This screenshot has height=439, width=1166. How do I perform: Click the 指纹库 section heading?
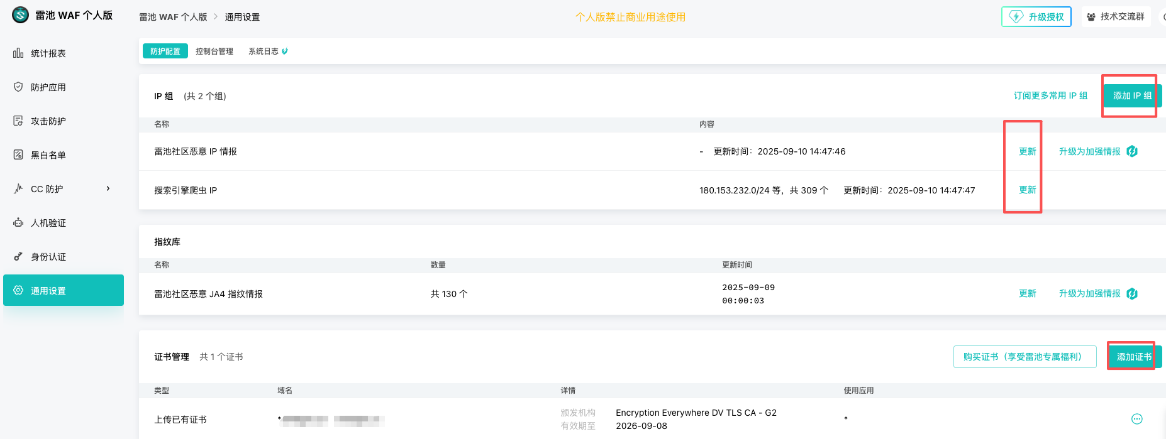pyautogui.click(x=167, y=242)
